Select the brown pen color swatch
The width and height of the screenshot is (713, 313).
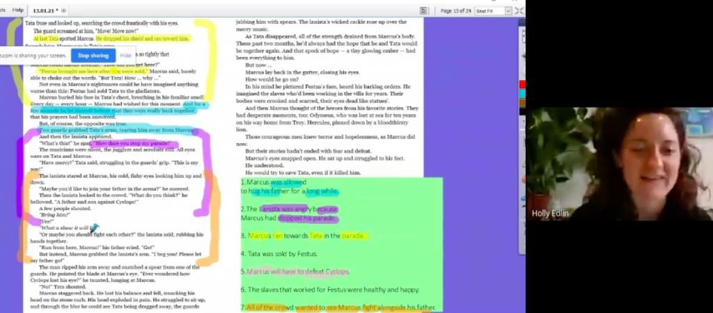point(522,103)
